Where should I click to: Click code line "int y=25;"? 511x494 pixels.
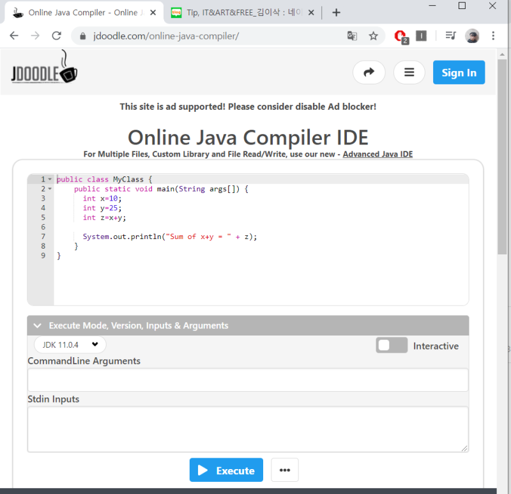(102, 208)
